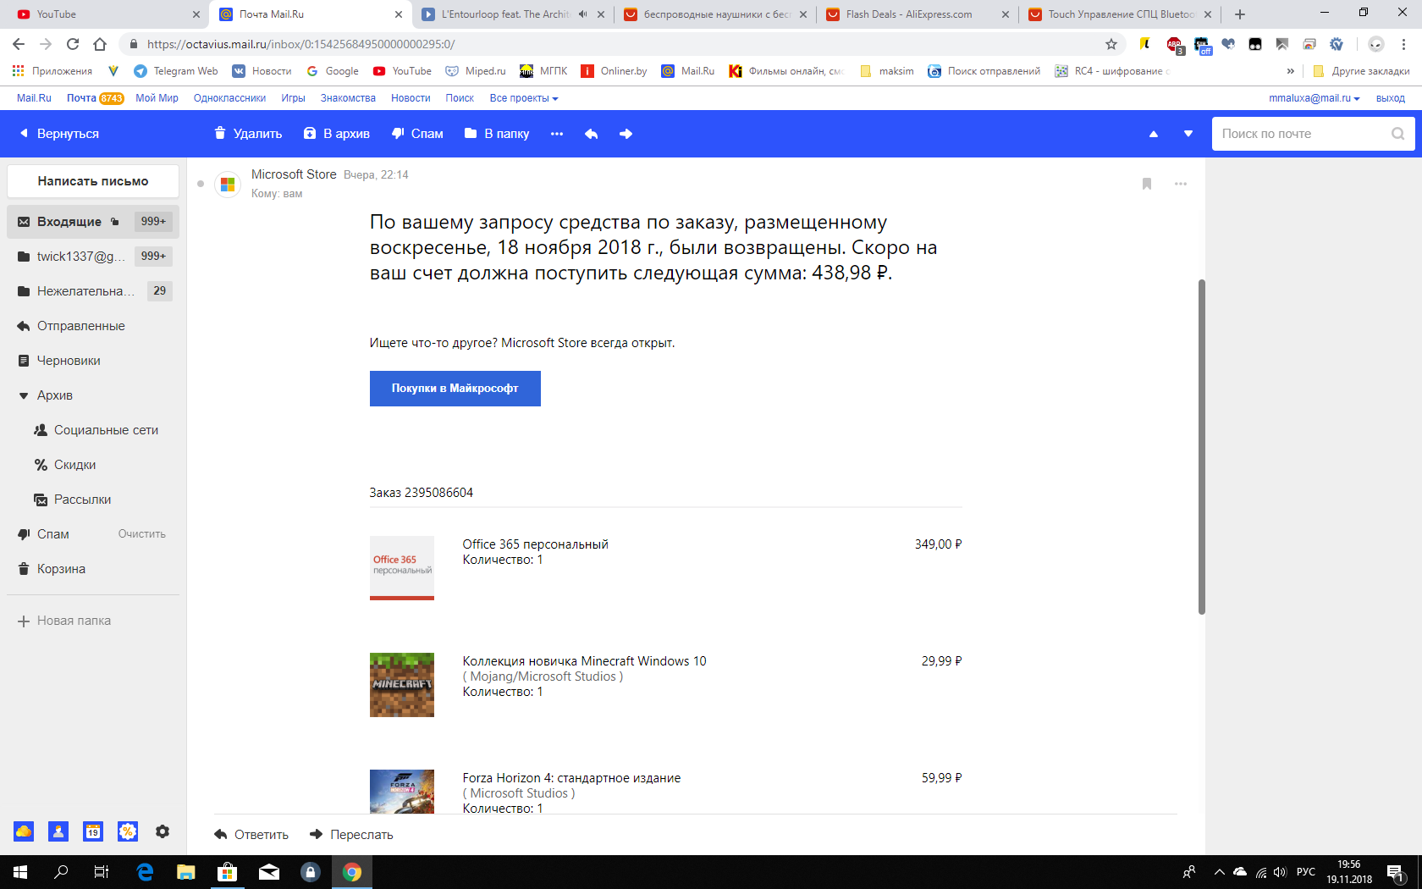Open the mmaluxa@mail.ru account dropdown
Image resolution: width=1422 pixels, height=889 pixels.
point(1315,98)
